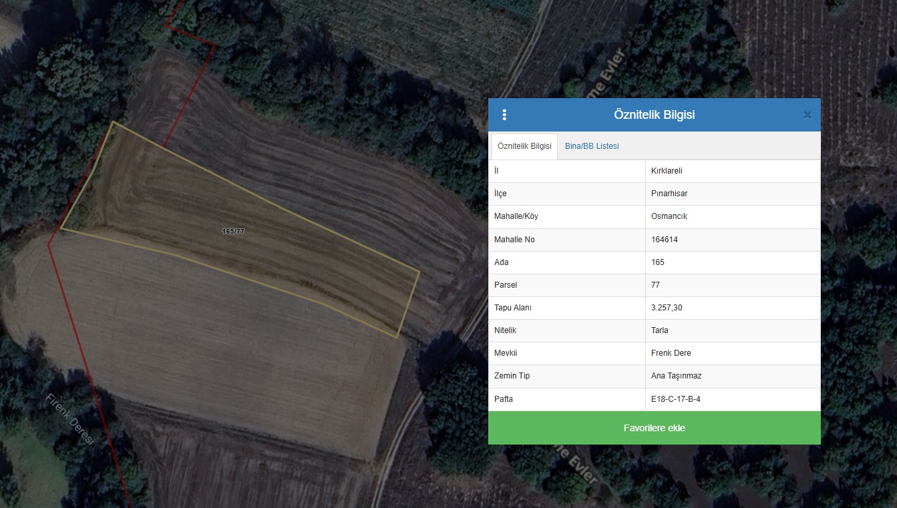Click the Kırklareli province value cell
Viewport: 897px width, 508px height.
[667, 171]
